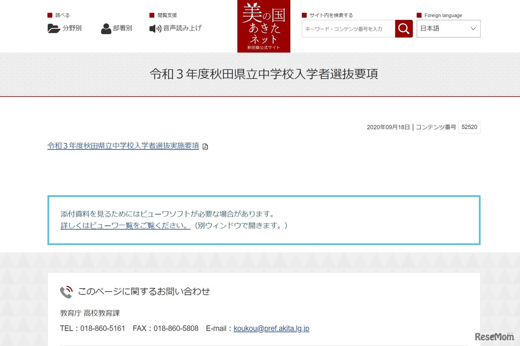Viewport: 520px width, 346px height.
Task: Click the search magnifier icon
Action: click(x=403, y=28)
